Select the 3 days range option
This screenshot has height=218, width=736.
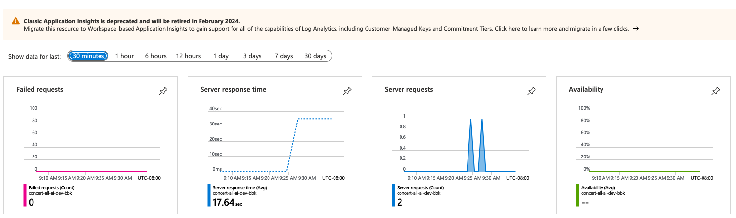point(252,56)
